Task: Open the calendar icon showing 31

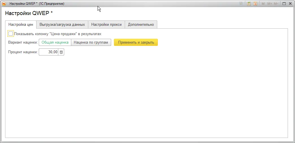Action: (255, 4)
